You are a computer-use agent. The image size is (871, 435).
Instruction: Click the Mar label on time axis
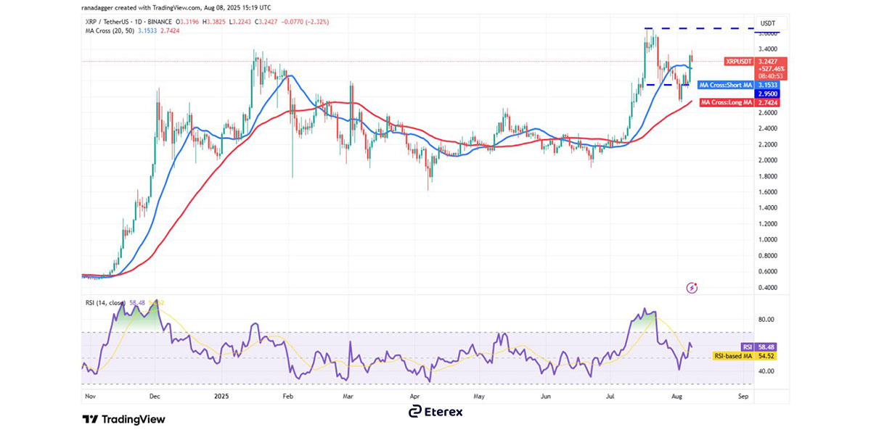point(348,397)
